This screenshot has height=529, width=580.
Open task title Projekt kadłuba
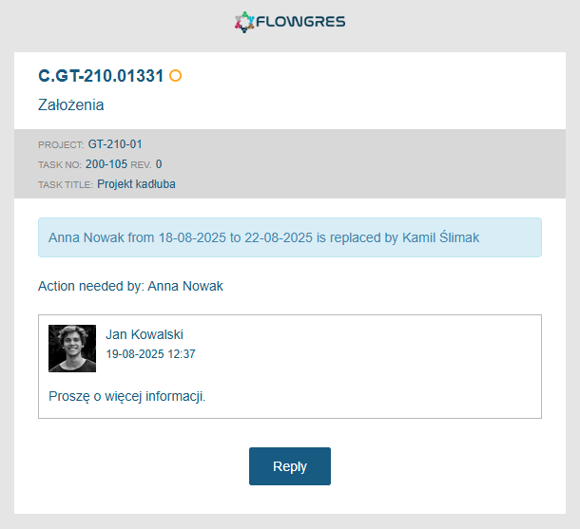(136, 184)
